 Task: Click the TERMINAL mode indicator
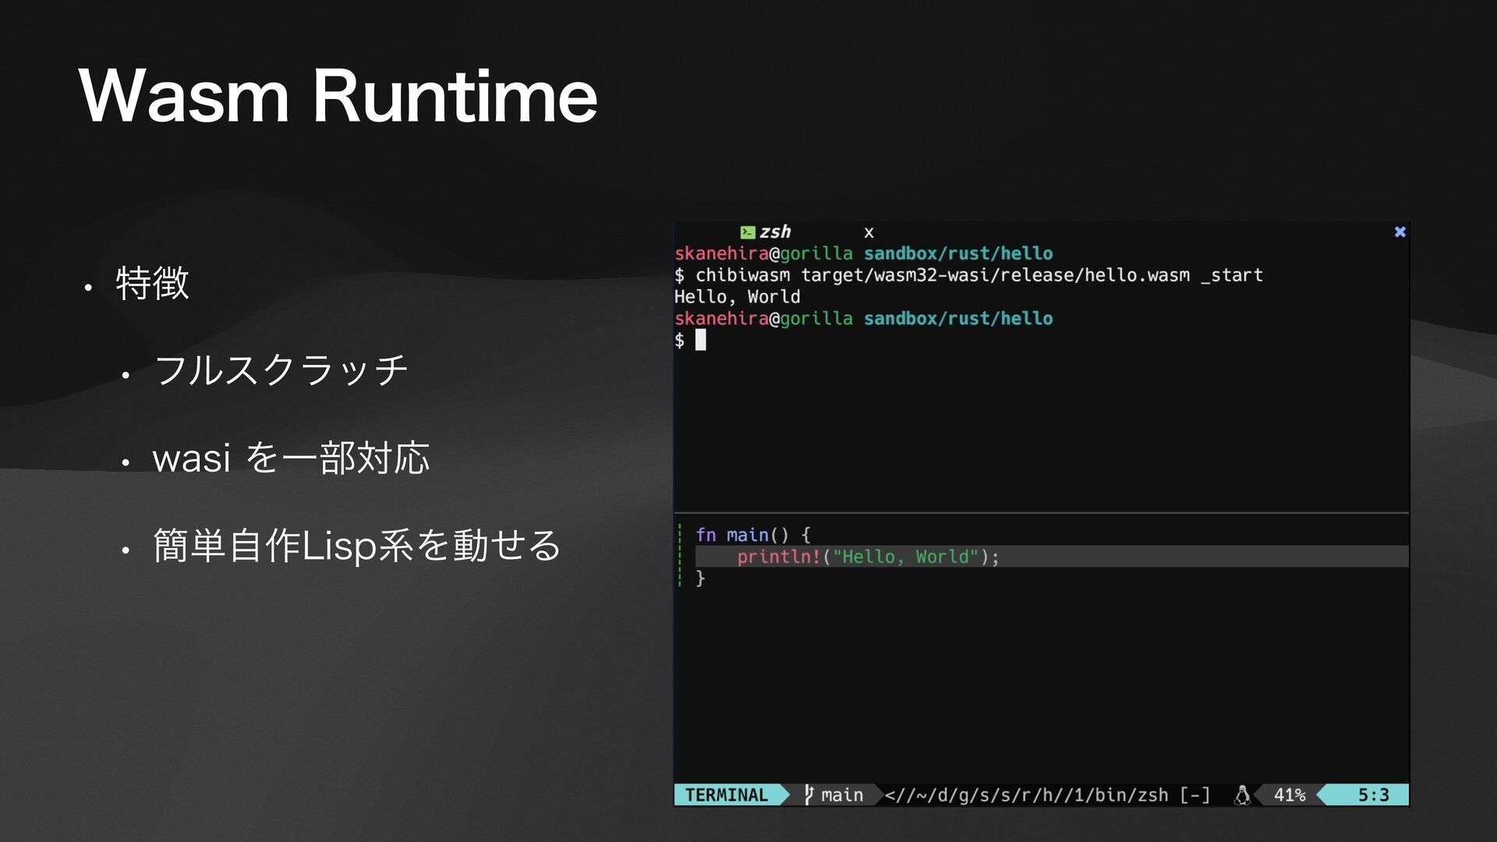coord(726,795)
